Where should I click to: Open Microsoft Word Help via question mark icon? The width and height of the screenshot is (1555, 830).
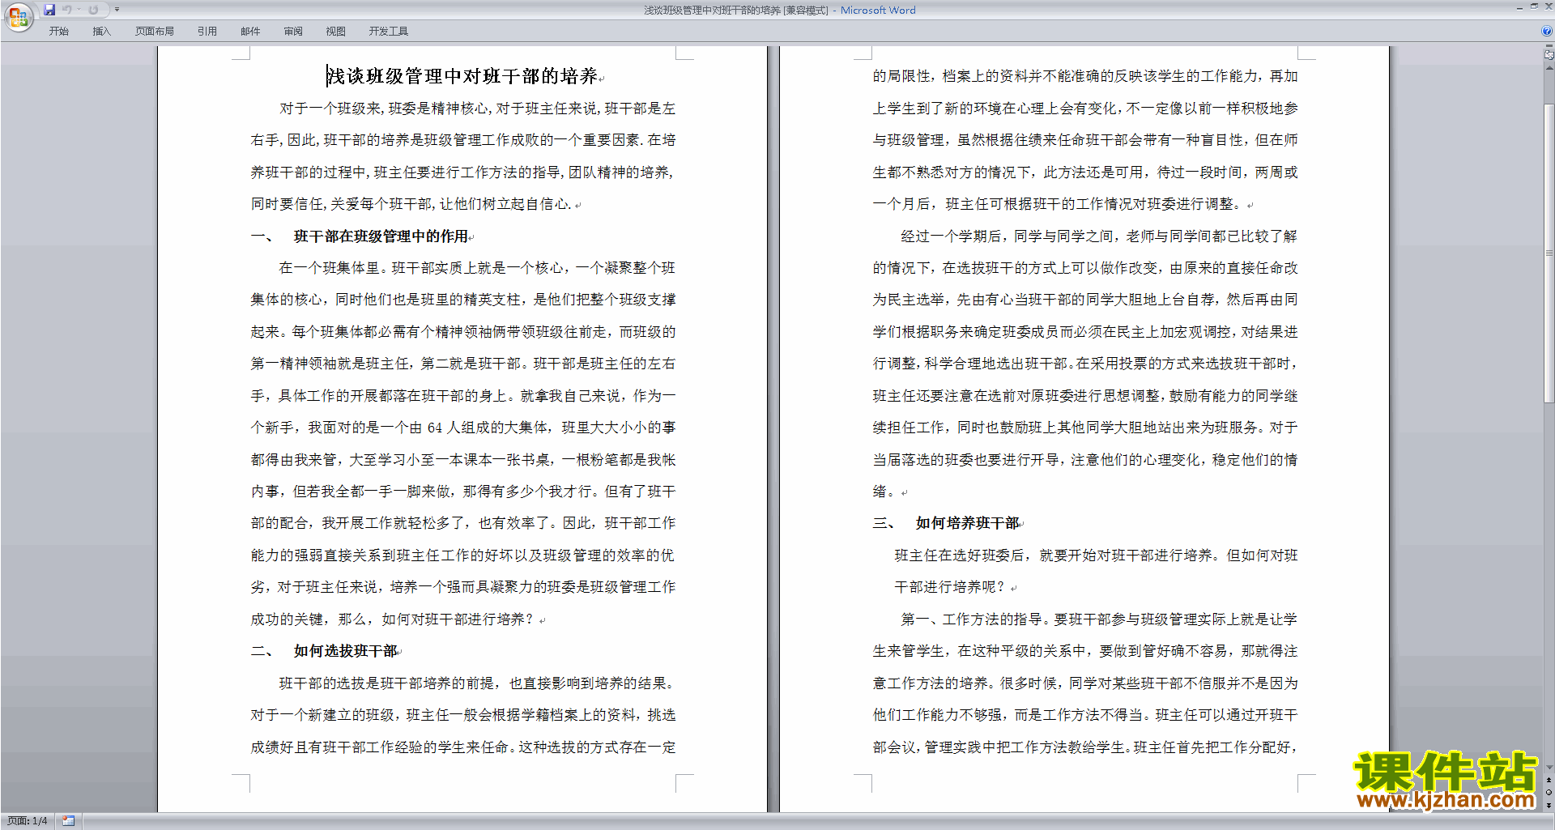[1546, 32]
